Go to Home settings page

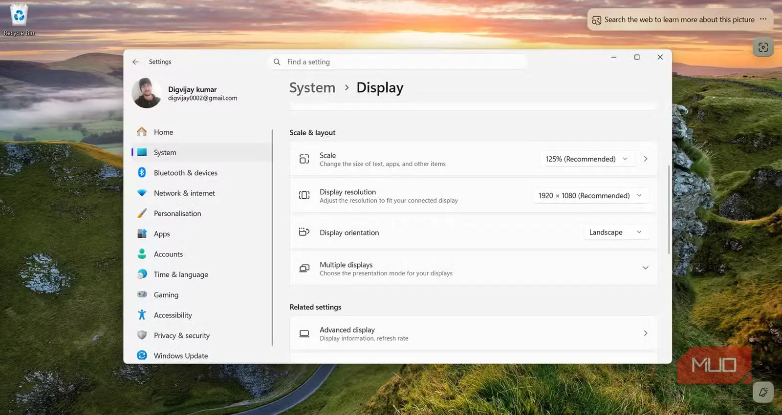point(201,132)
